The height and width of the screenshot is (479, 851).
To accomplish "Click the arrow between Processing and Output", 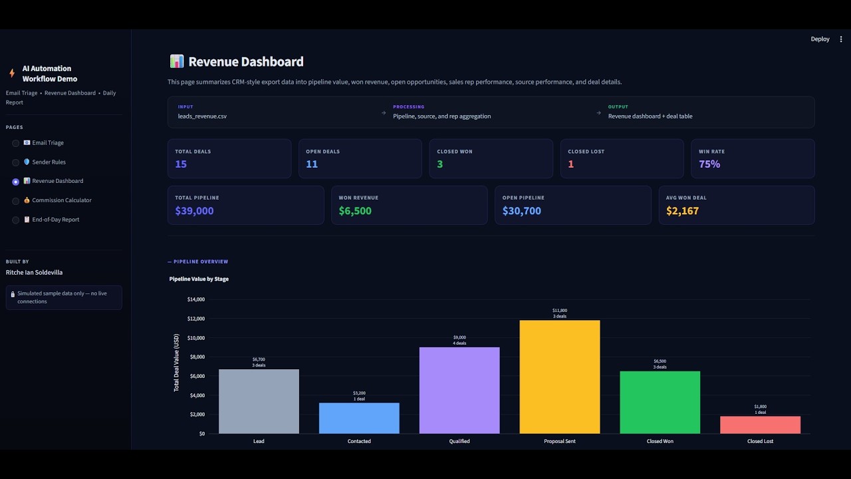I will tap(599, 112).
